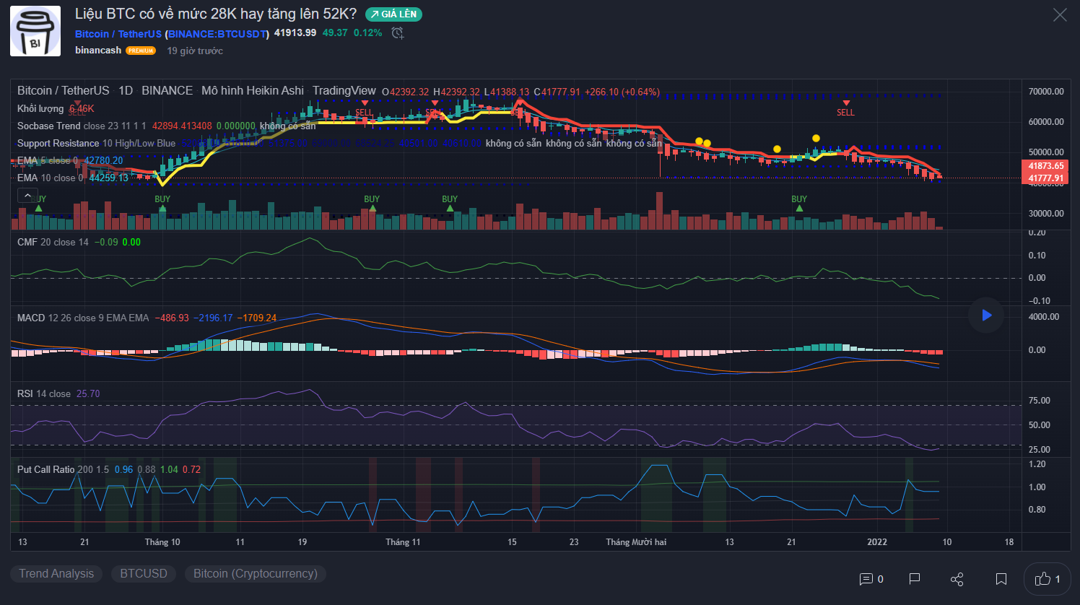
Task: Like the idea with the thumbs-up button
Action: point(1047,579)
